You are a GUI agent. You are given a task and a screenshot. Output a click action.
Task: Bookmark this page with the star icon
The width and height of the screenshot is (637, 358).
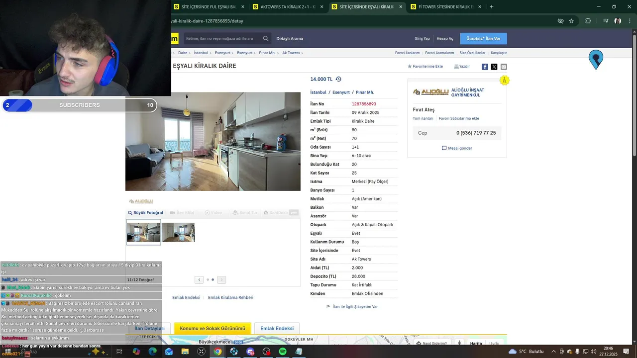coord(571,21)
